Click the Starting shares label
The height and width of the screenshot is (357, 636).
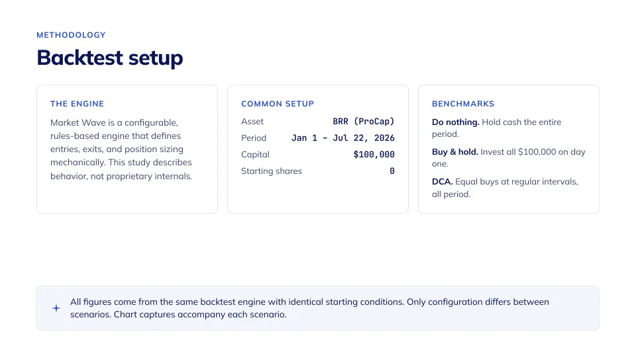pos(272,171)
